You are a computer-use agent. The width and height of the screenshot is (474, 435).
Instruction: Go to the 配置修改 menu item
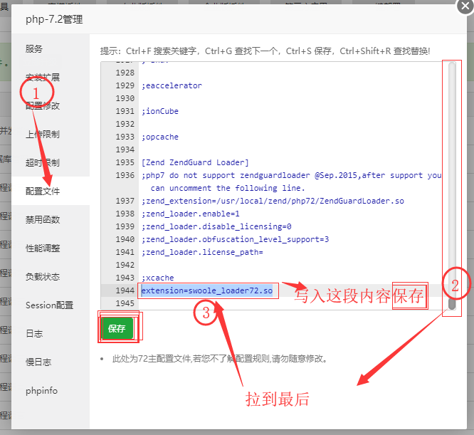tap(43, 106)
